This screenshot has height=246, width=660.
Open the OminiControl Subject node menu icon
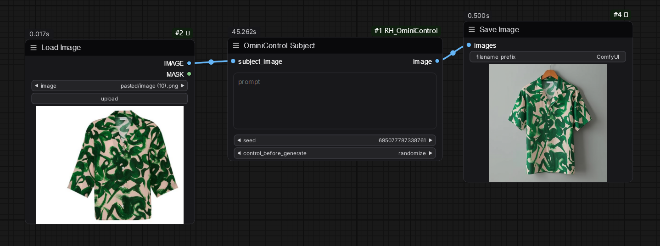click(236, 46)
